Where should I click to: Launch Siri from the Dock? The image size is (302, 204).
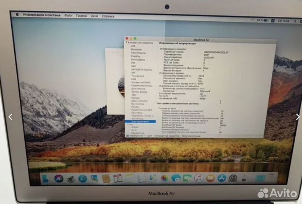coord(59,178)
